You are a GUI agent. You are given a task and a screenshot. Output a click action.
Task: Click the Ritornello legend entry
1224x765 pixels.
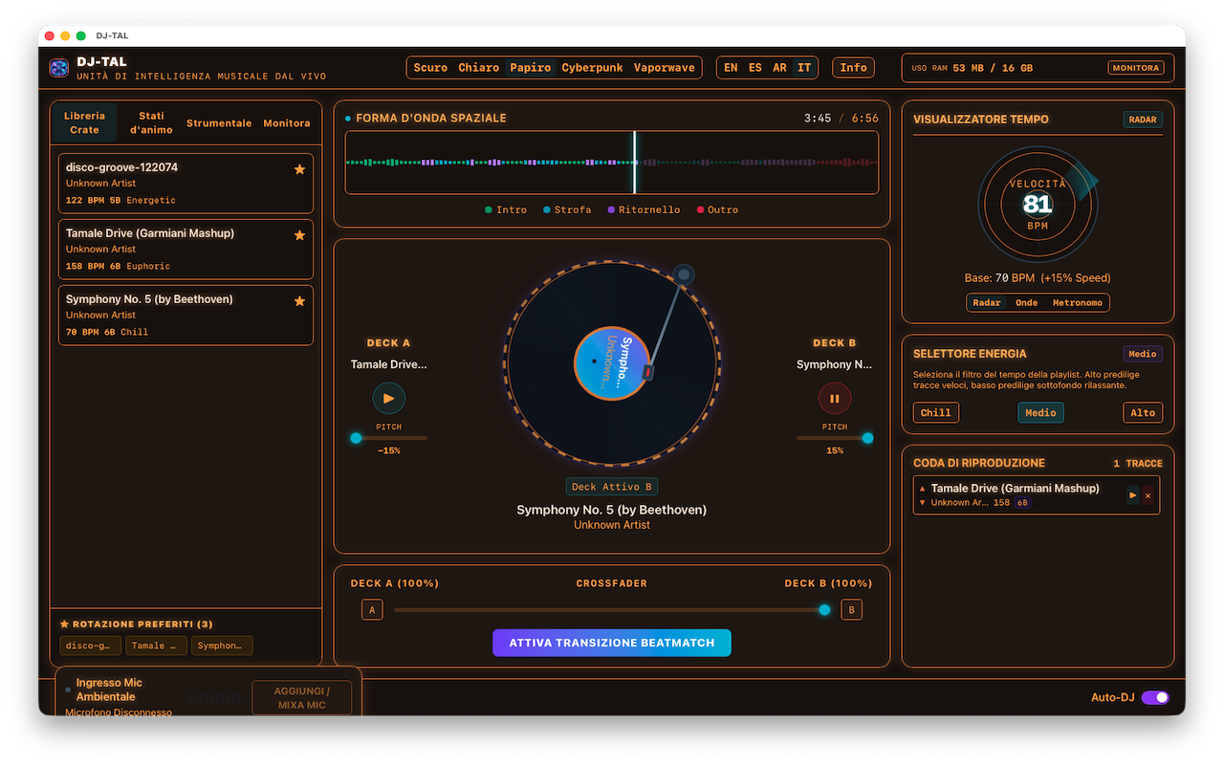[x=643, y=209]
